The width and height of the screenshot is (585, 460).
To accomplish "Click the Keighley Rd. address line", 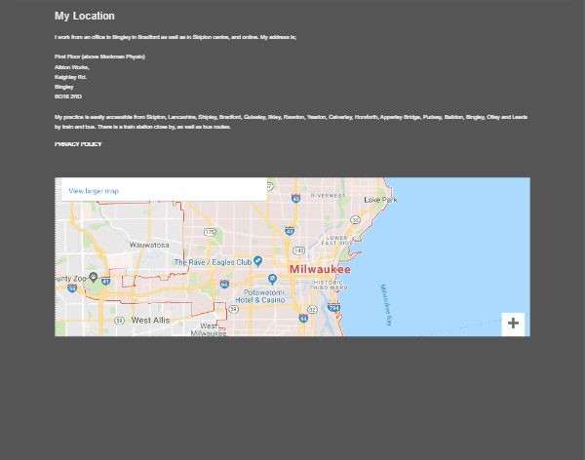I will [x=70, y=77].
